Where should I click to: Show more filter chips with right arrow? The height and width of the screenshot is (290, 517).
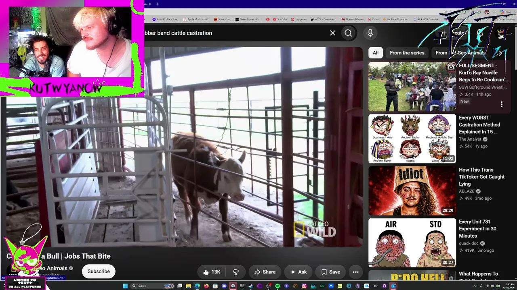501,53
